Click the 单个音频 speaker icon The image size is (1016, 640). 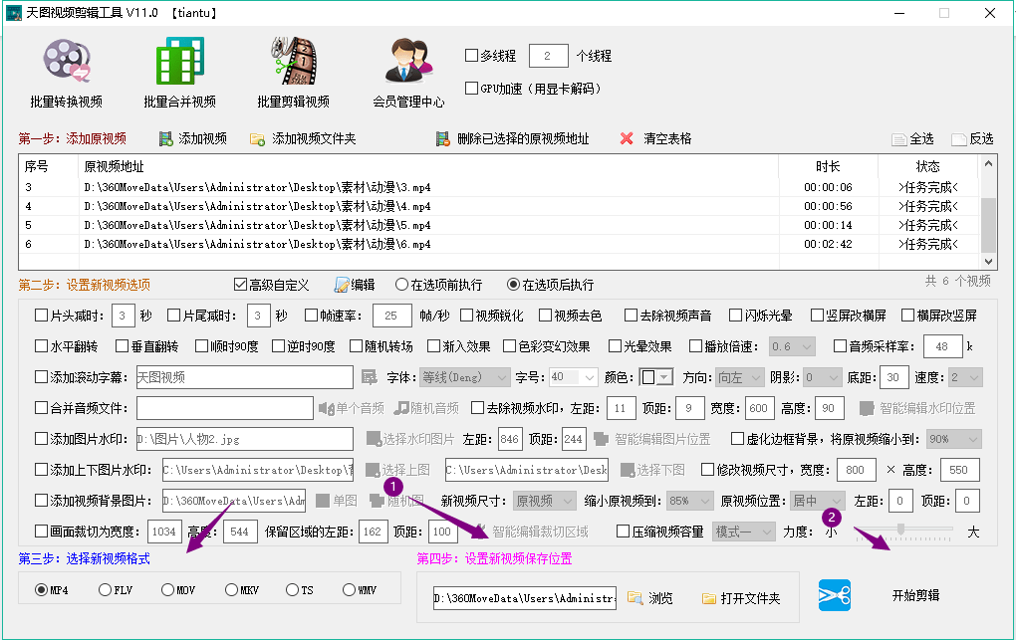[x=326, y=408]
